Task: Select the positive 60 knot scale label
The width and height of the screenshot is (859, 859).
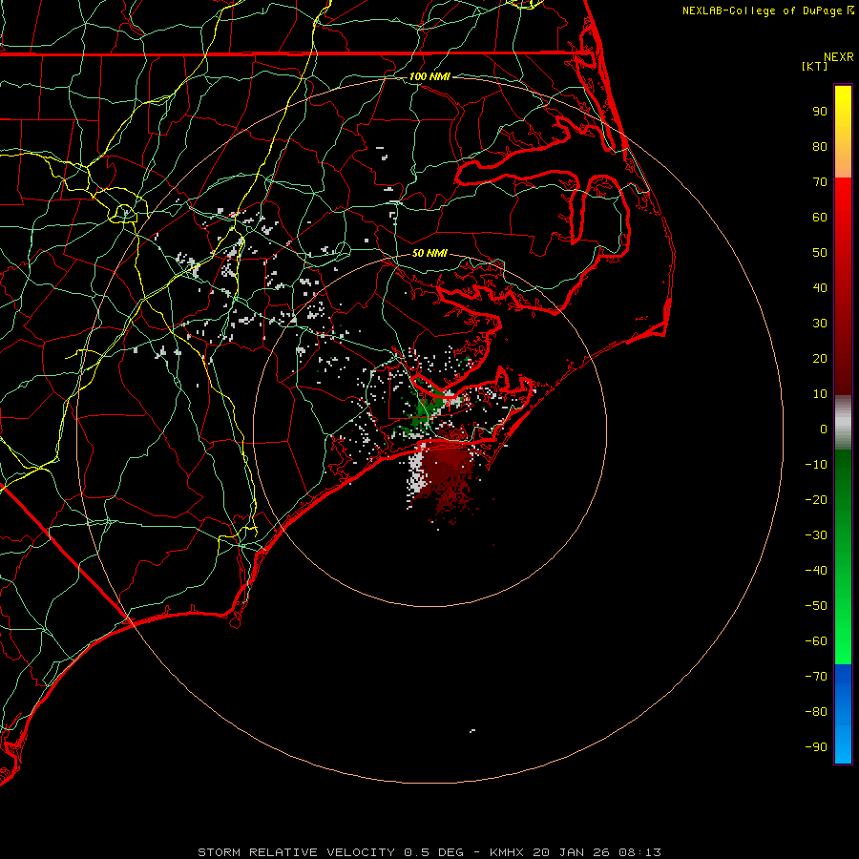Action: [820, 217]
